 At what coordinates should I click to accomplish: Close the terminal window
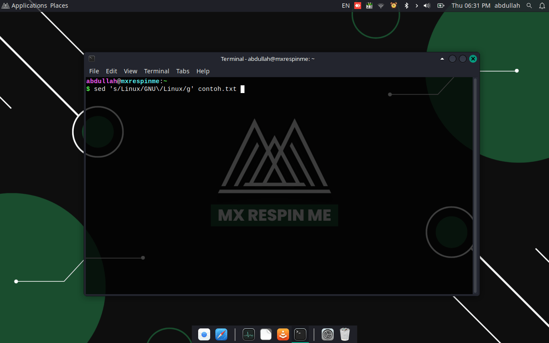pos(473,59)
